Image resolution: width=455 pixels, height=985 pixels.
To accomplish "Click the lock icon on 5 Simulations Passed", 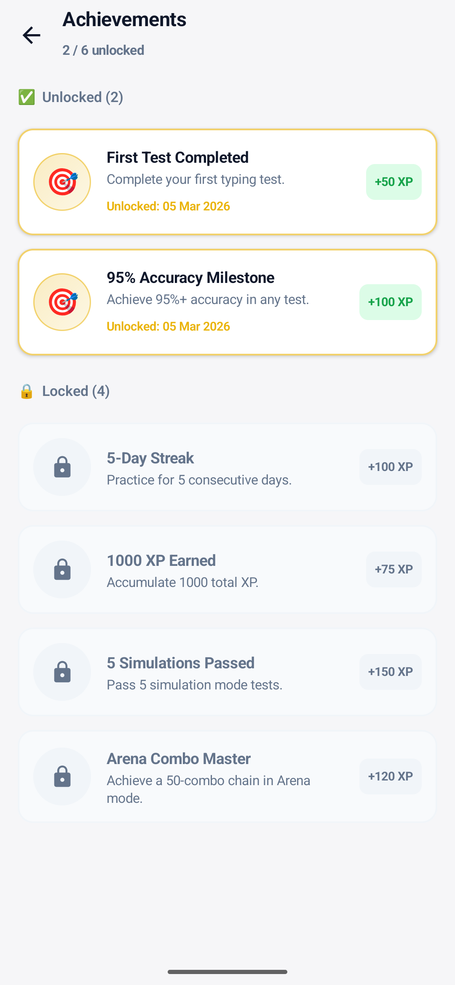I will (62, 672).
